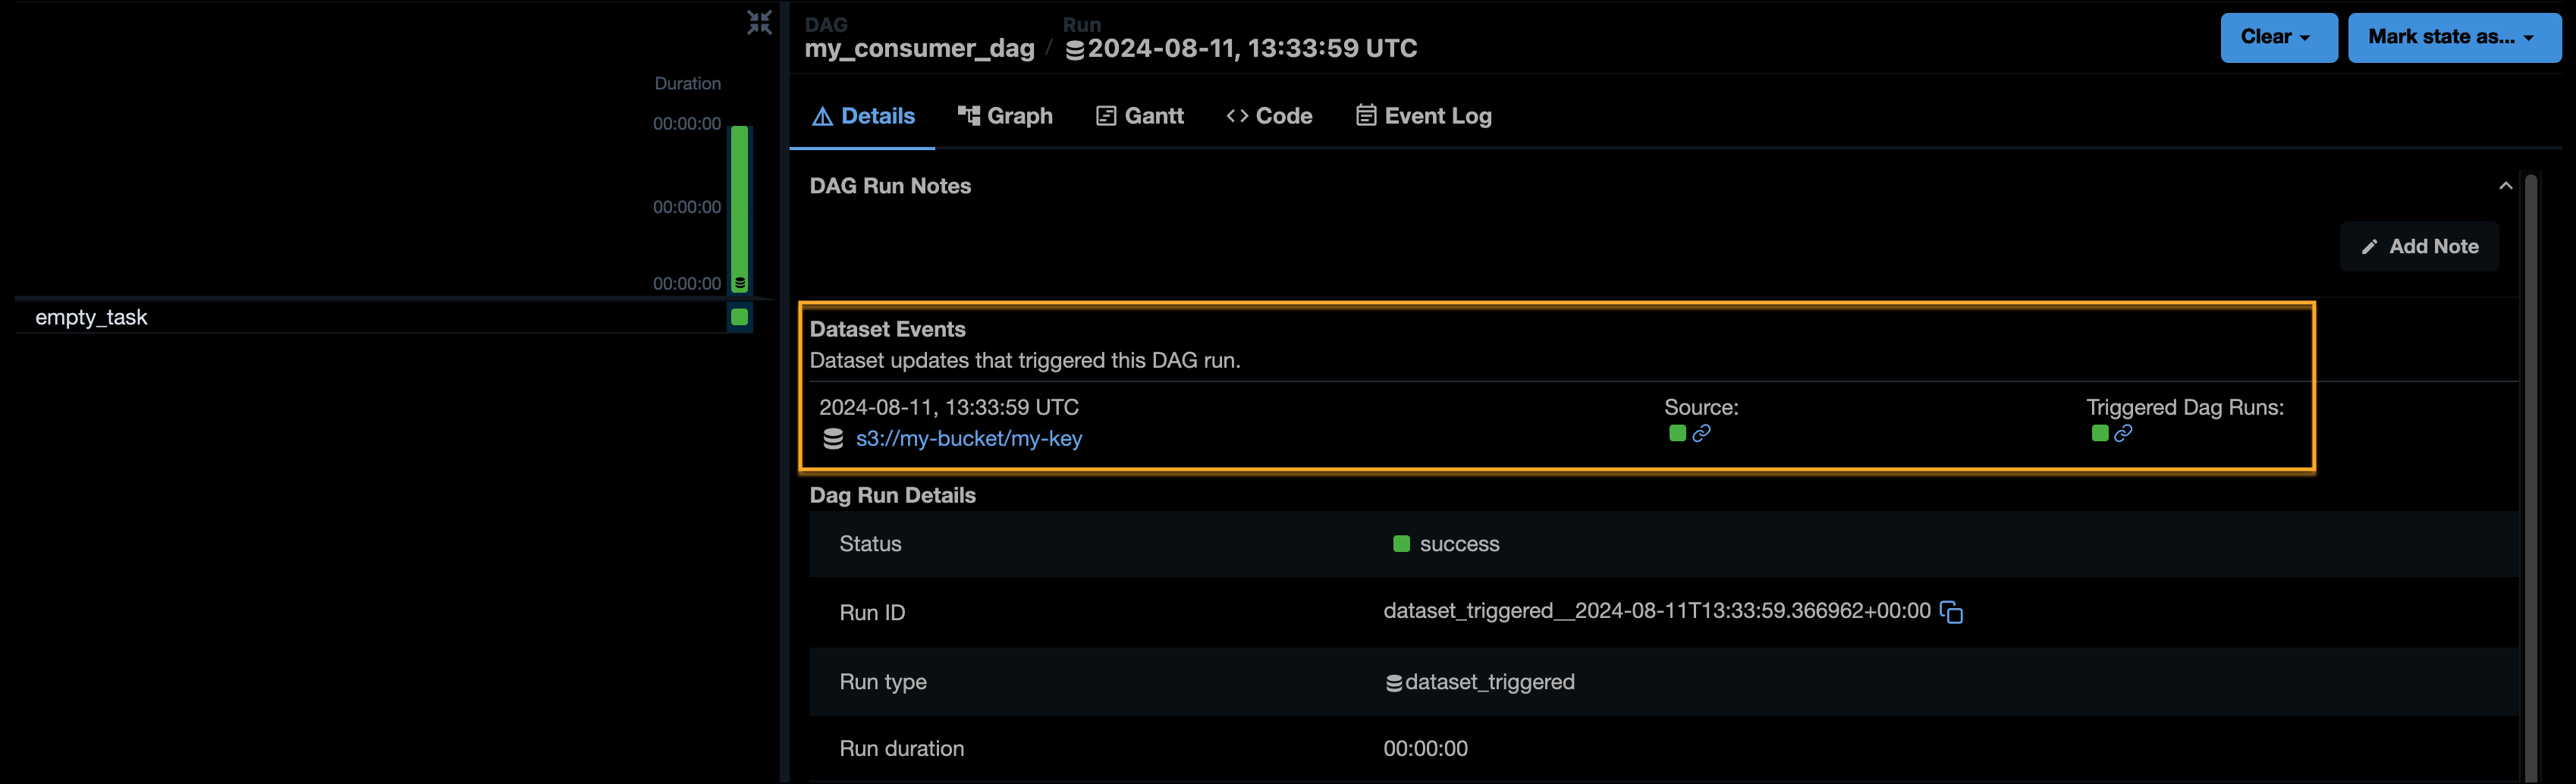Select the green status square for empty_task
The height and width of the screenshot is (784, 2576).
(x=739, y=317)
